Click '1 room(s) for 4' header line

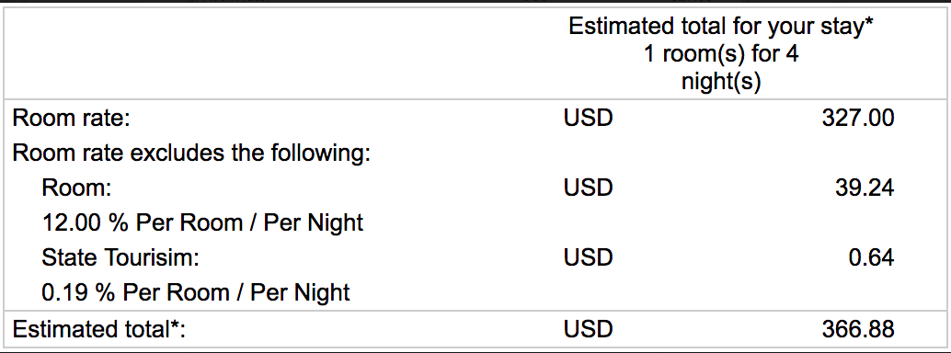721,54
